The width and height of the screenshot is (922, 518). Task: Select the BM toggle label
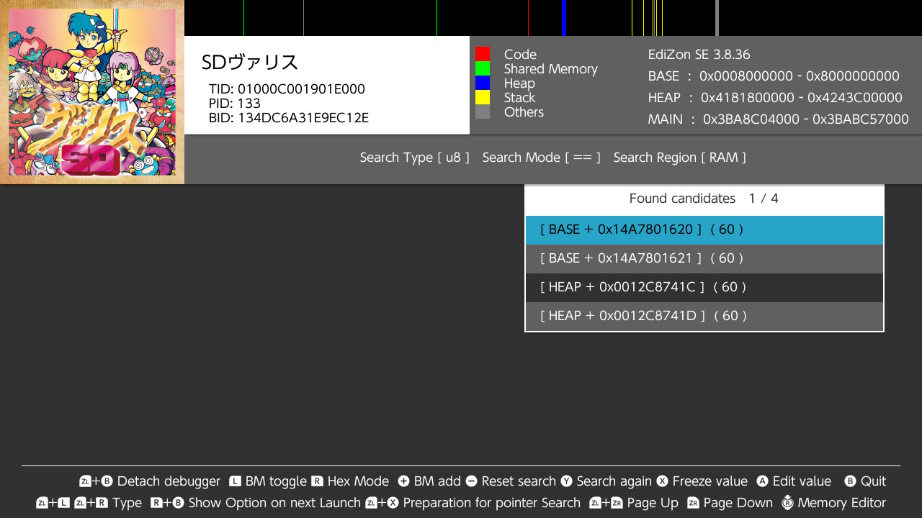point(276,481)
